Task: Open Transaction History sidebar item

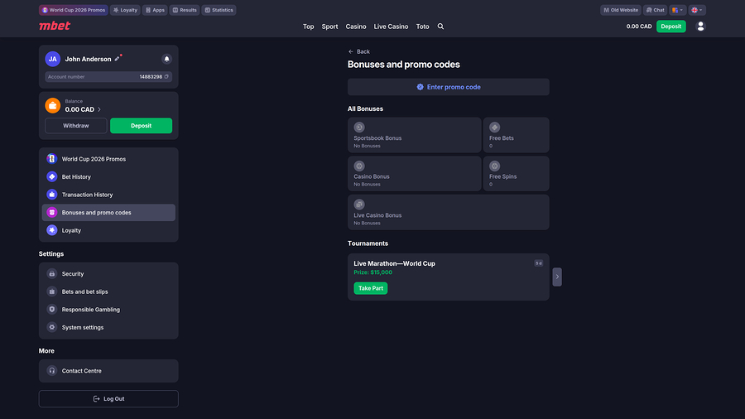Action: (x=108, y=195)
